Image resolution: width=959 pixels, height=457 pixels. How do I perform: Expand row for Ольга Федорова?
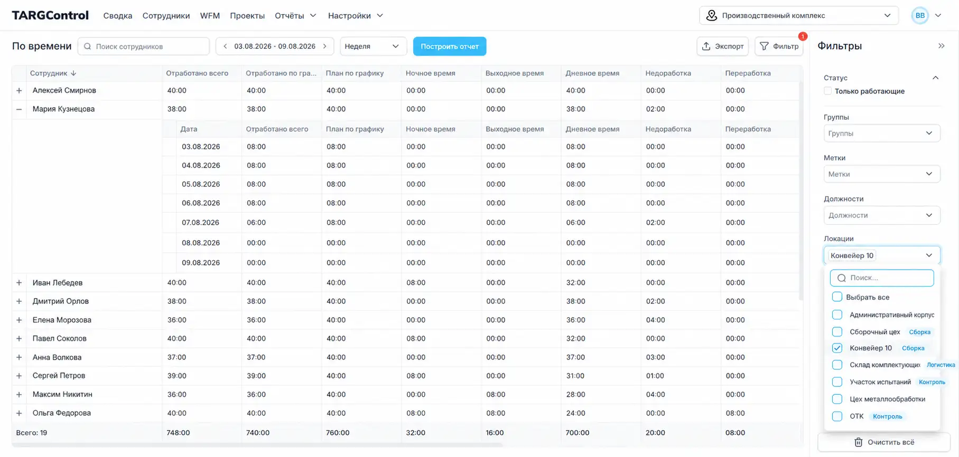(x=19, y=413)
